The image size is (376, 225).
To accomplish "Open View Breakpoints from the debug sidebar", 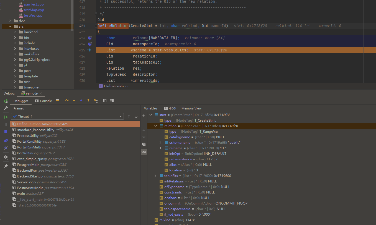I will click(x=6, y=141).
